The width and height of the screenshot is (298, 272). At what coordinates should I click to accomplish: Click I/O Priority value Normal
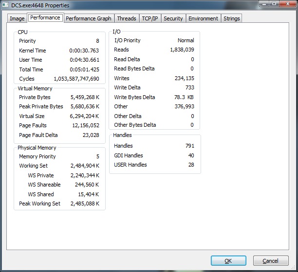point(186,40)
